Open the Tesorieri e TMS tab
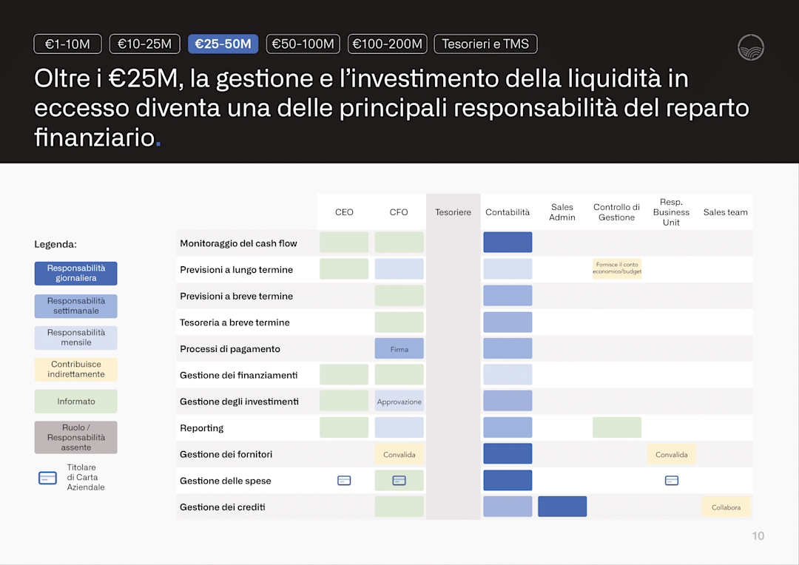 click(x=485, y=44)
